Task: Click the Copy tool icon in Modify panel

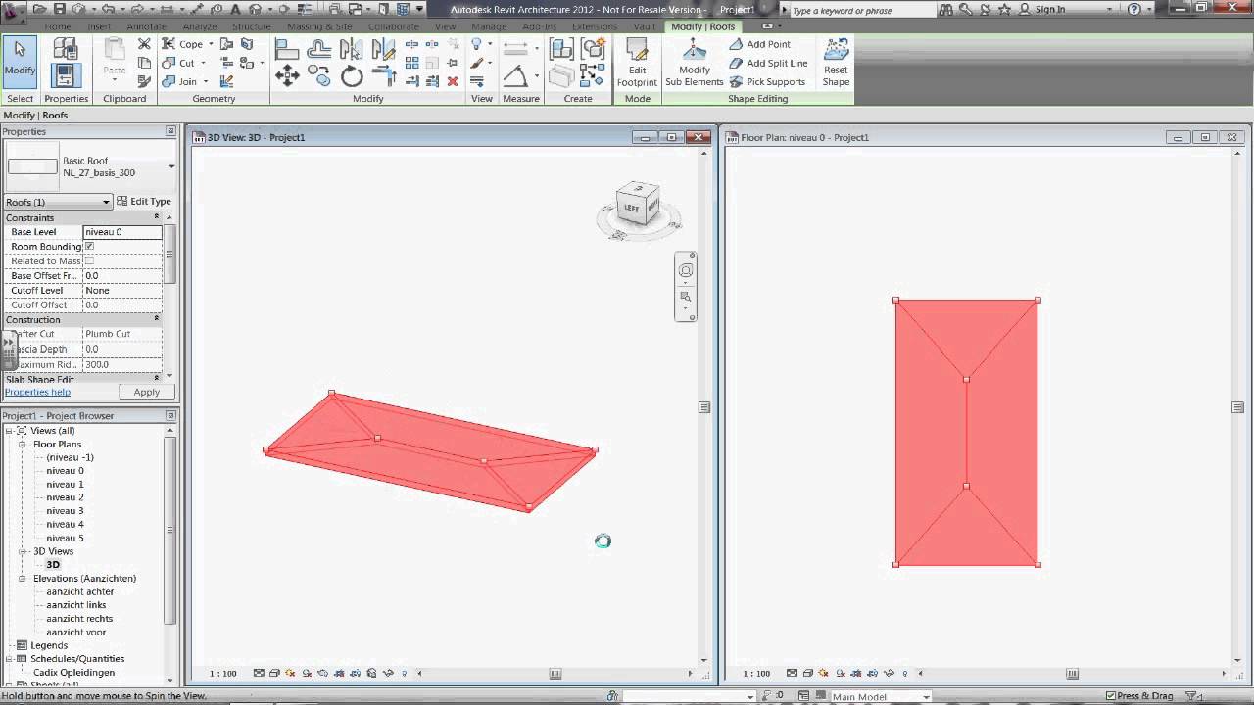Action: [x=318, y=76]
